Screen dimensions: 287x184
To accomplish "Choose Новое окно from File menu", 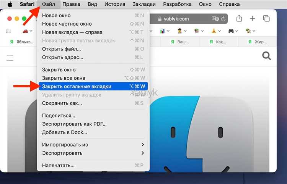I will [x=93, y=16].
